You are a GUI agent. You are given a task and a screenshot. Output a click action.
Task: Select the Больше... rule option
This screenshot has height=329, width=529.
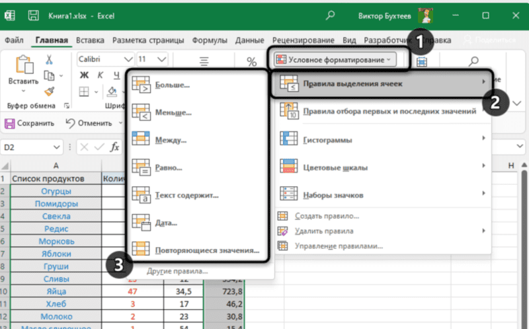point(173,85)
